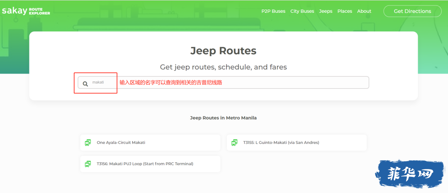Screen dimensions: 448x193
Task: Click the Sakay Route Explorer logo
Action: point(26,11)
